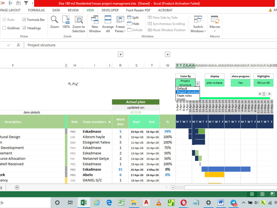This screenshot has height=208, width=277.
Task: Click Arrange All windows icon
Action: click(x=108, y=20)
